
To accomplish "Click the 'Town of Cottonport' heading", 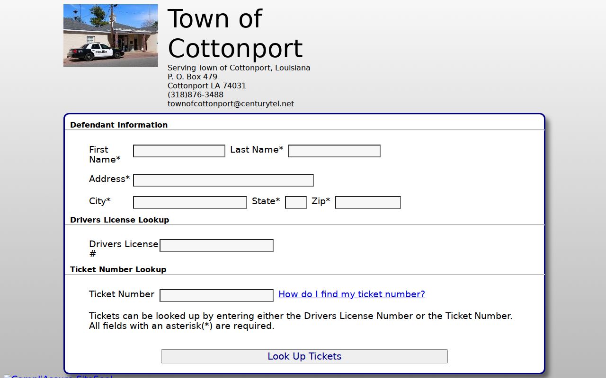I will [235, 33].
